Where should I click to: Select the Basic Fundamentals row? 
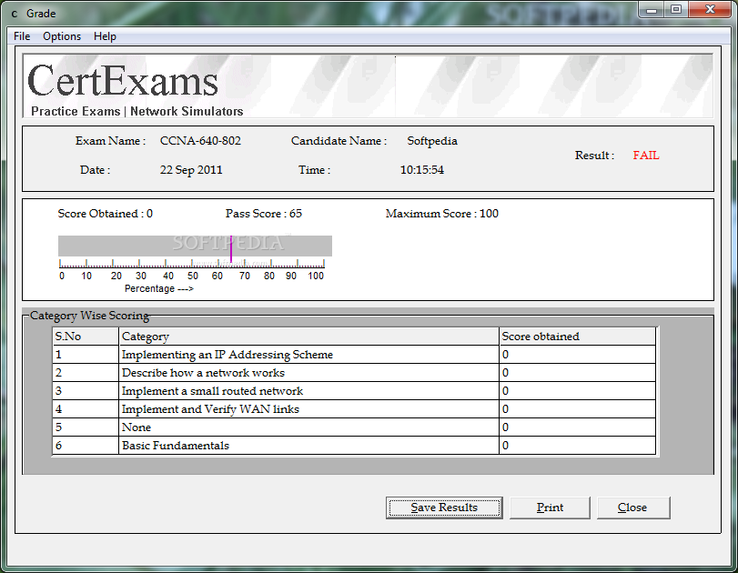click(354, 446)
